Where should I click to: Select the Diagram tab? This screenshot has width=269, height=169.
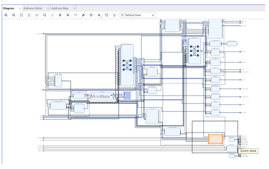(9, 8)
